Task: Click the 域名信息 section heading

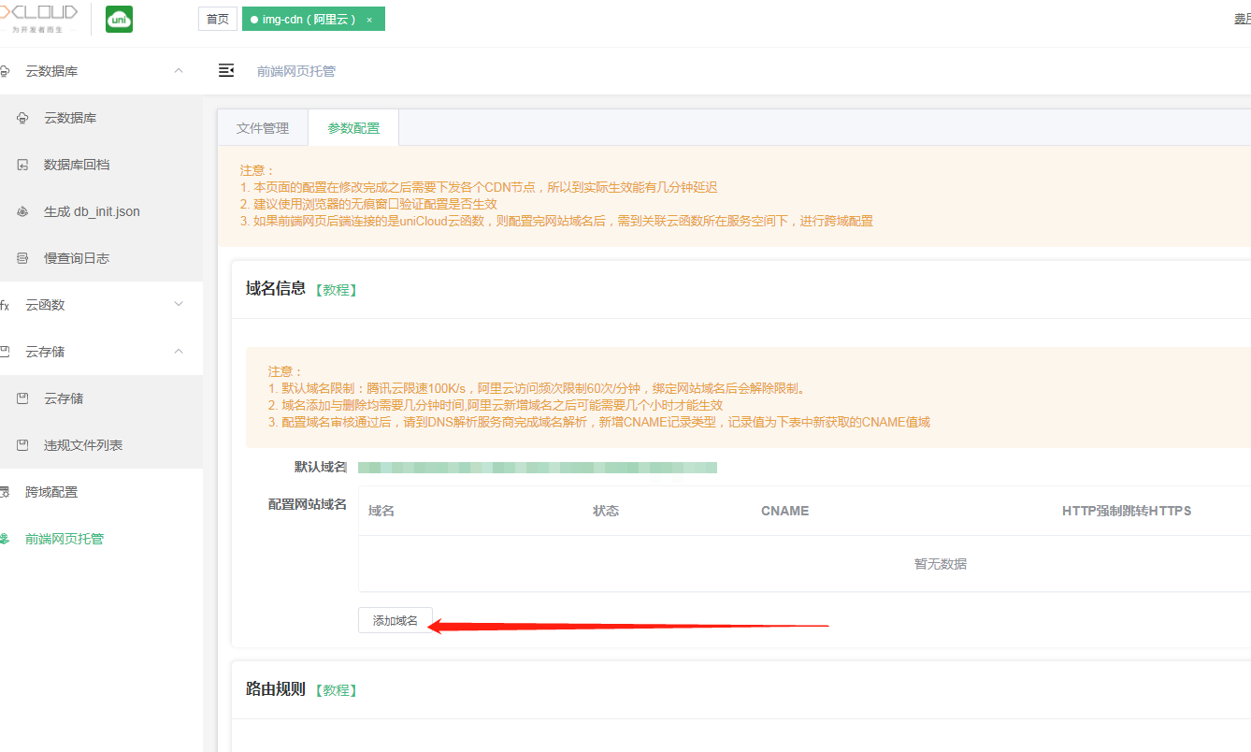Action: [x=276, y=288]
